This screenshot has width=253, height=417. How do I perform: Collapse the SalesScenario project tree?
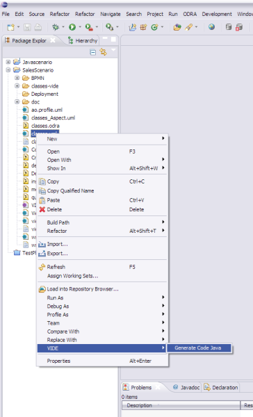pyautogui.click(x=8, y=70)
